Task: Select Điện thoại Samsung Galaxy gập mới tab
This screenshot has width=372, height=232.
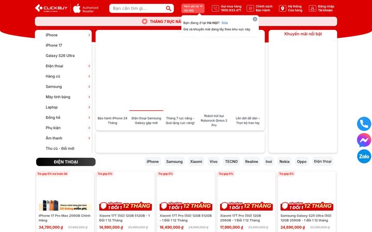Action: coord(146,121)
